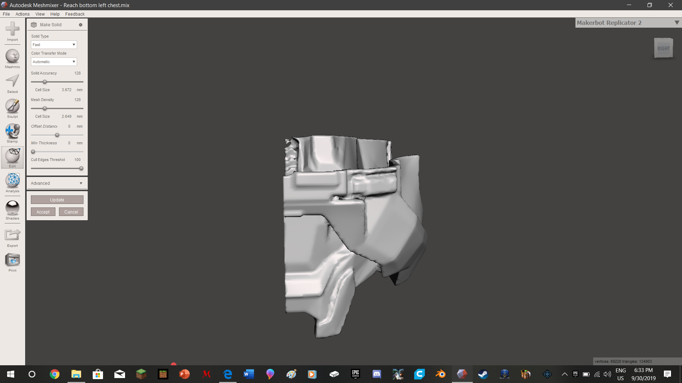This screenshot has height=383, width=682.
Task: Open the Makerbot Replicator 2 printer dropdown
Action: coord(628,23)
